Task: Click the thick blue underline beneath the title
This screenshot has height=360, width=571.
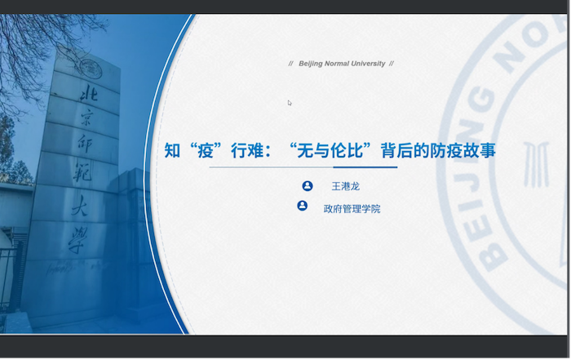Action: point(365,167)
